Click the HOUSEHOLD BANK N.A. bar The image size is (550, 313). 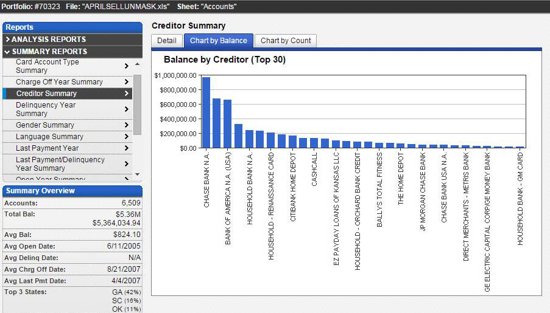(x=249, y=139)
